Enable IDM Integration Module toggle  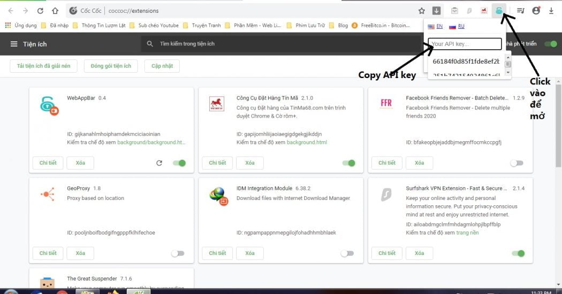coord(347,253)
